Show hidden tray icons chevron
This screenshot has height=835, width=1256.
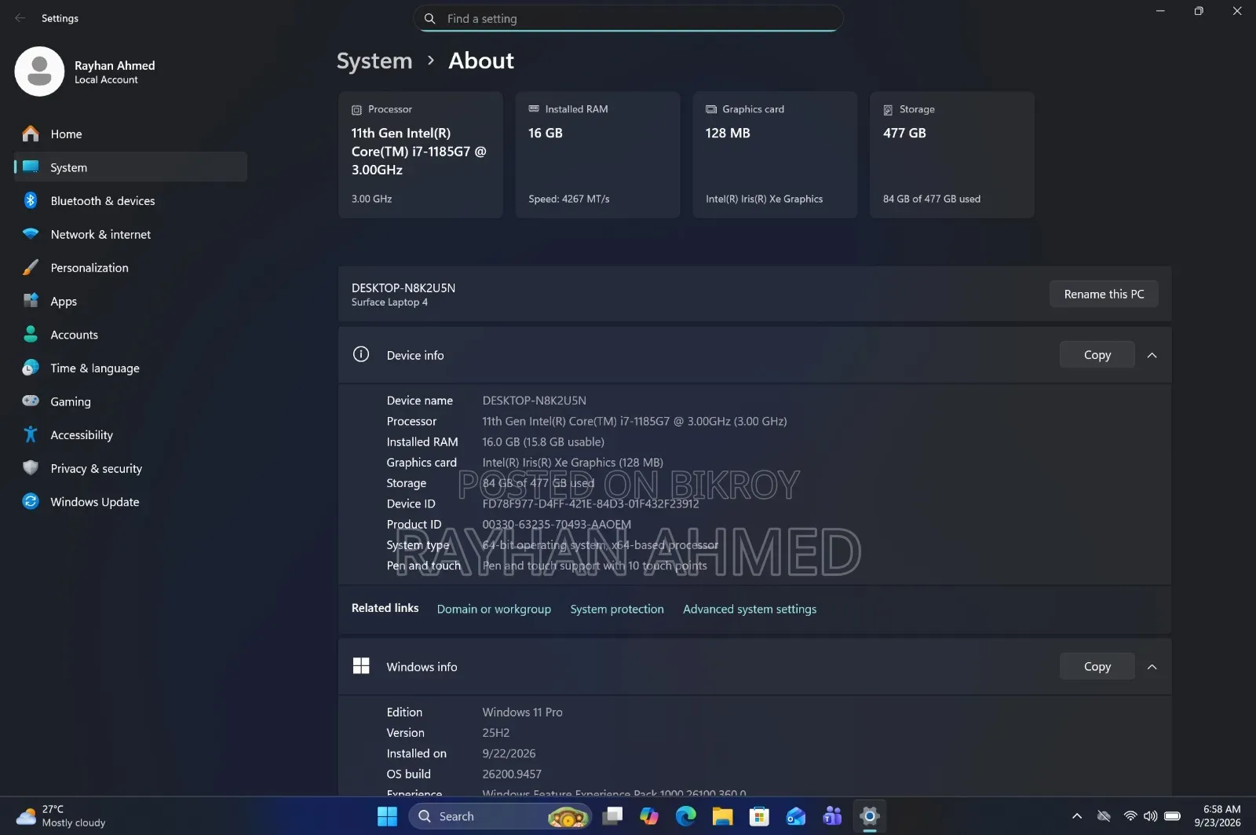(1077, 816)
